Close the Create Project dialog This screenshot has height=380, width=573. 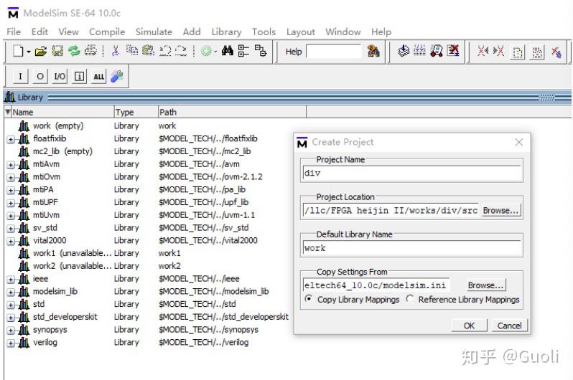(x=519, y=143)
